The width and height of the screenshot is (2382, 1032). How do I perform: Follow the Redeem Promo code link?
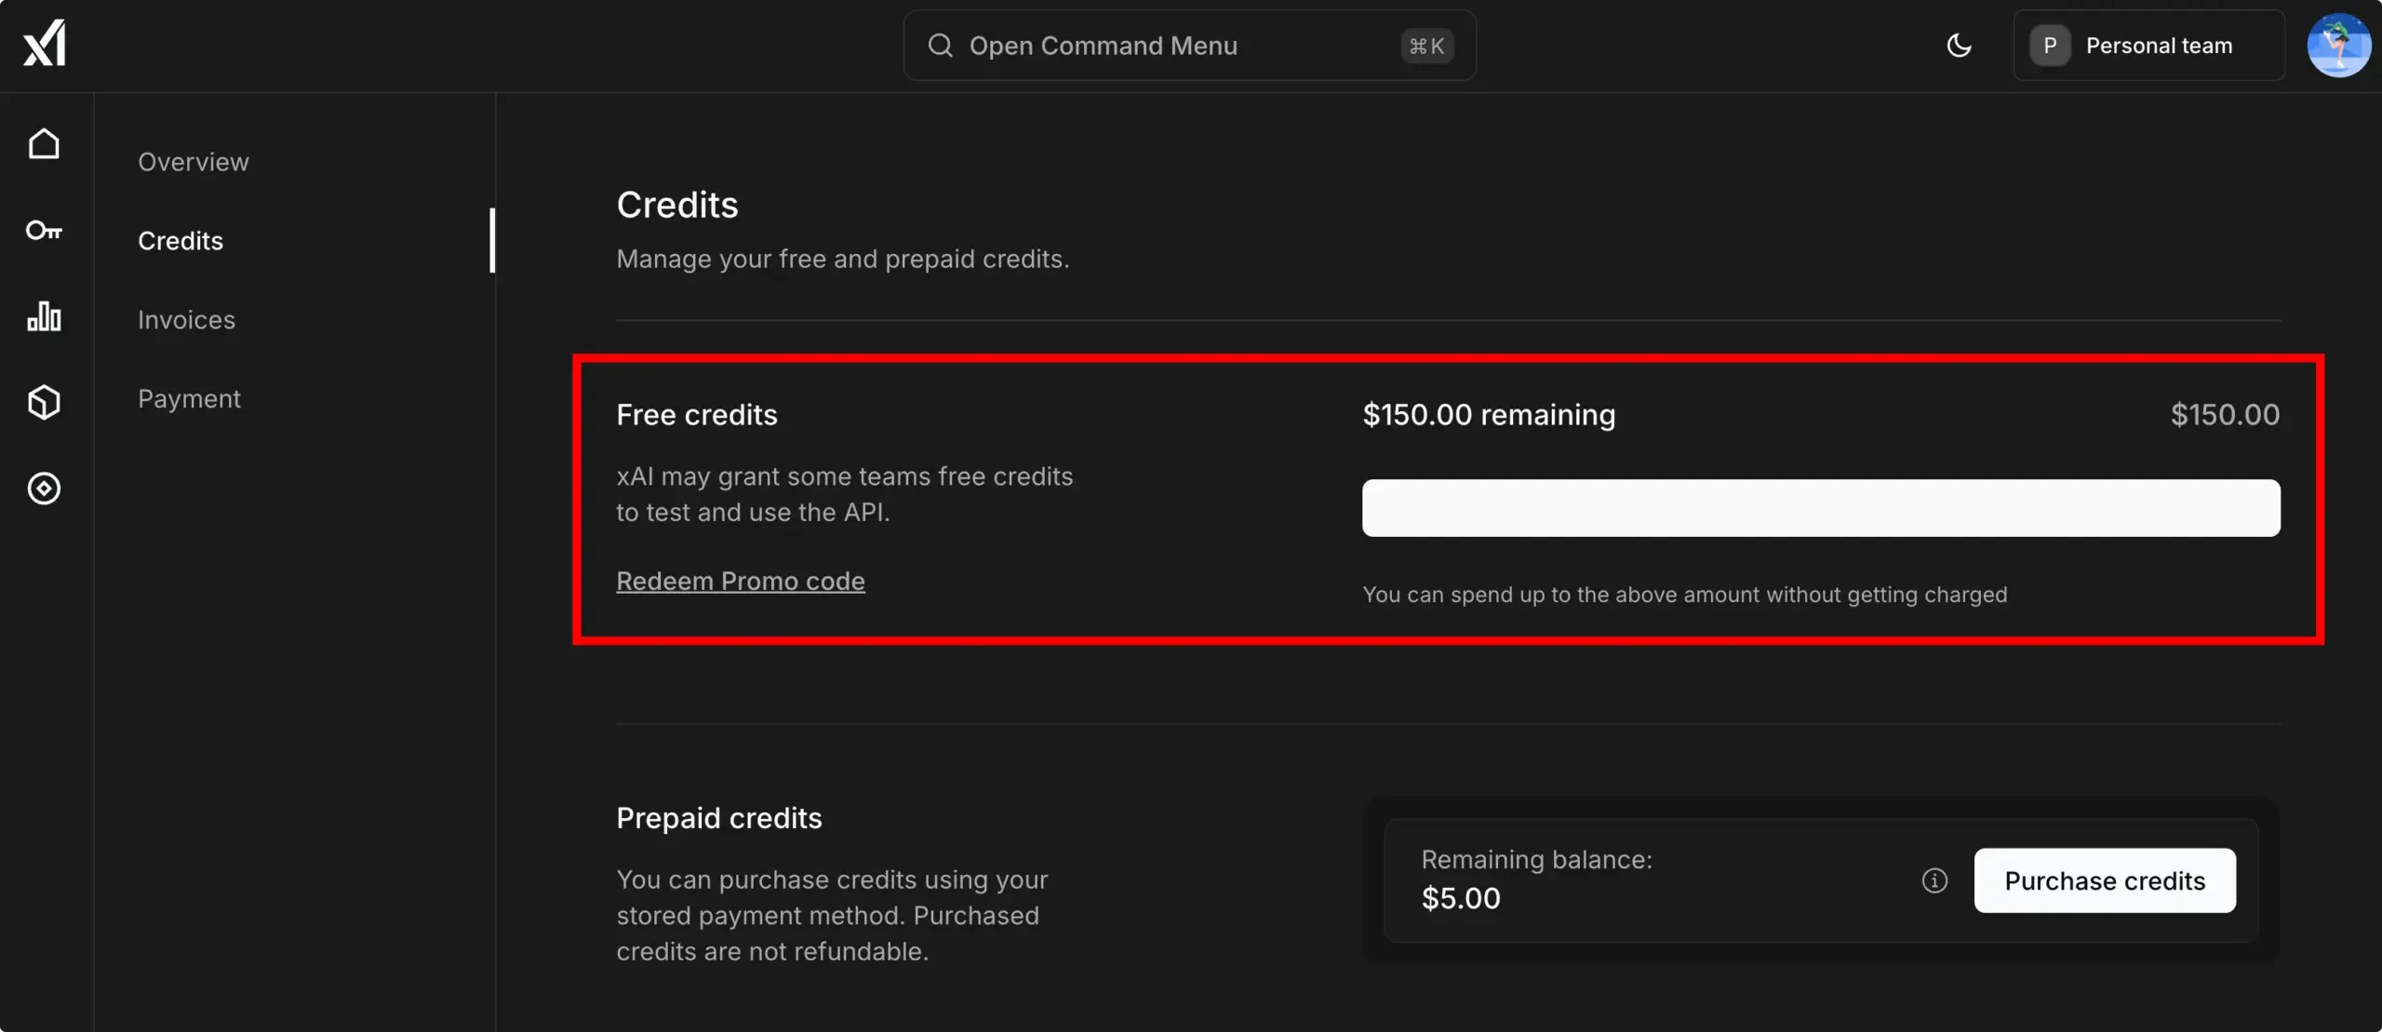pyautogui.click(x=741, y=581)
